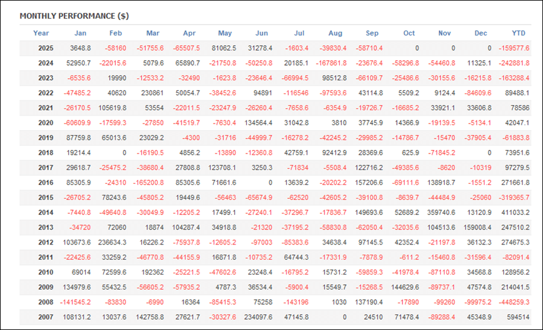Click the 2014 year row label
Image resolution: width=543 pixels, height=330 pixels.
(45, 213)
